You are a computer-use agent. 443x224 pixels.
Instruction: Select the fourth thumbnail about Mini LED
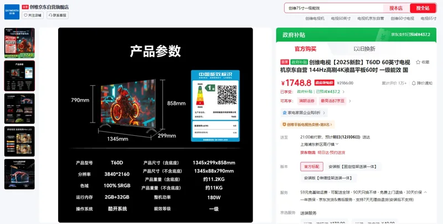pyautogui.click(x=19, y=141)
